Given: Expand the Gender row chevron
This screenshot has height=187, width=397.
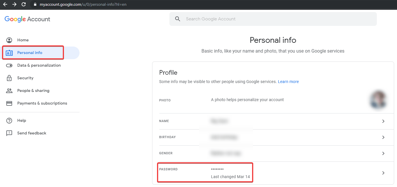Looking at the screenshot, I should tap(383, 153).
